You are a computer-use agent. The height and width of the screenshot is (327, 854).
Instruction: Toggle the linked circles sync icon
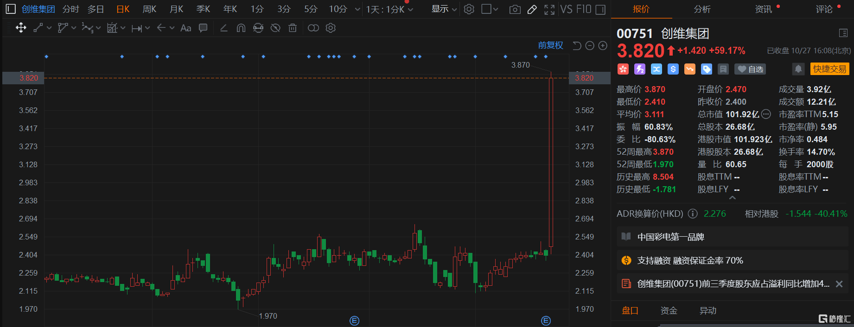tap(313, 28)
